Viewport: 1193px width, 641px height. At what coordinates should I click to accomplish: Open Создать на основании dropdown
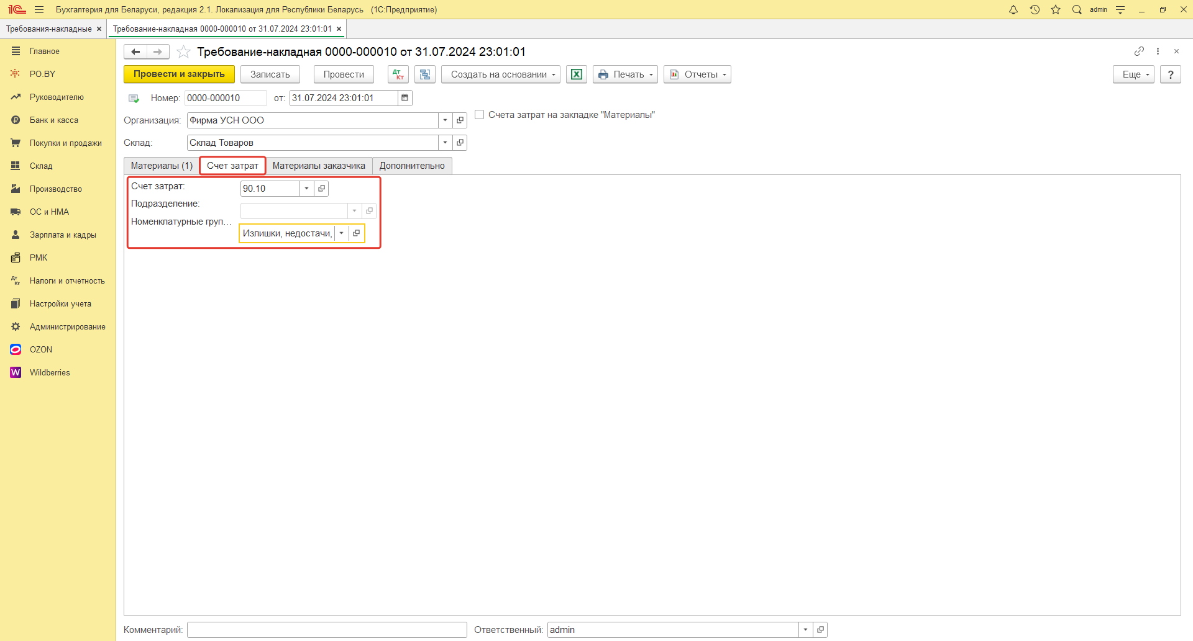[501, 74]
